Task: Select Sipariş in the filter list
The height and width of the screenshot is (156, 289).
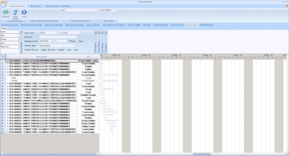Action: point(9,39)
